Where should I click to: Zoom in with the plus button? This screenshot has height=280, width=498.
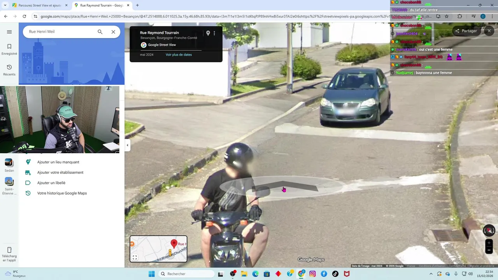click(489, 243)
